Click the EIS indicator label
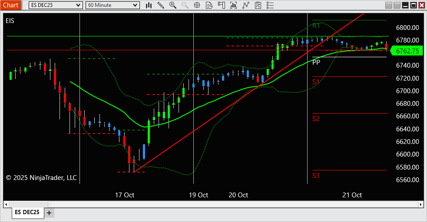The image size is (427, 222). tap(10, 21)
